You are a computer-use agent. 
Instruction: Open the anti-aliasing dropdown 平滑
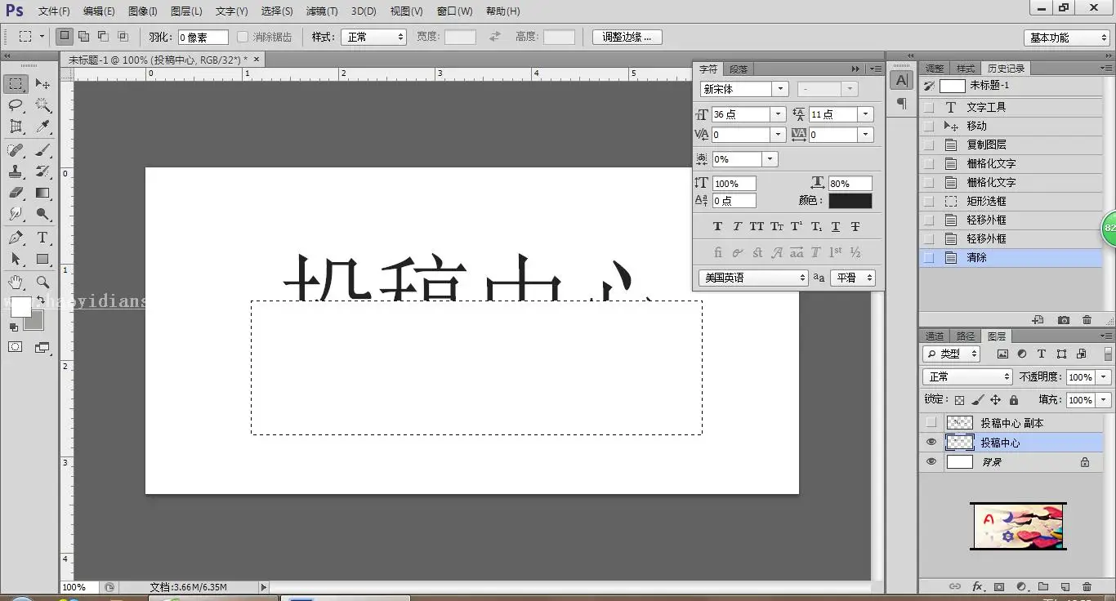[853, 278]
